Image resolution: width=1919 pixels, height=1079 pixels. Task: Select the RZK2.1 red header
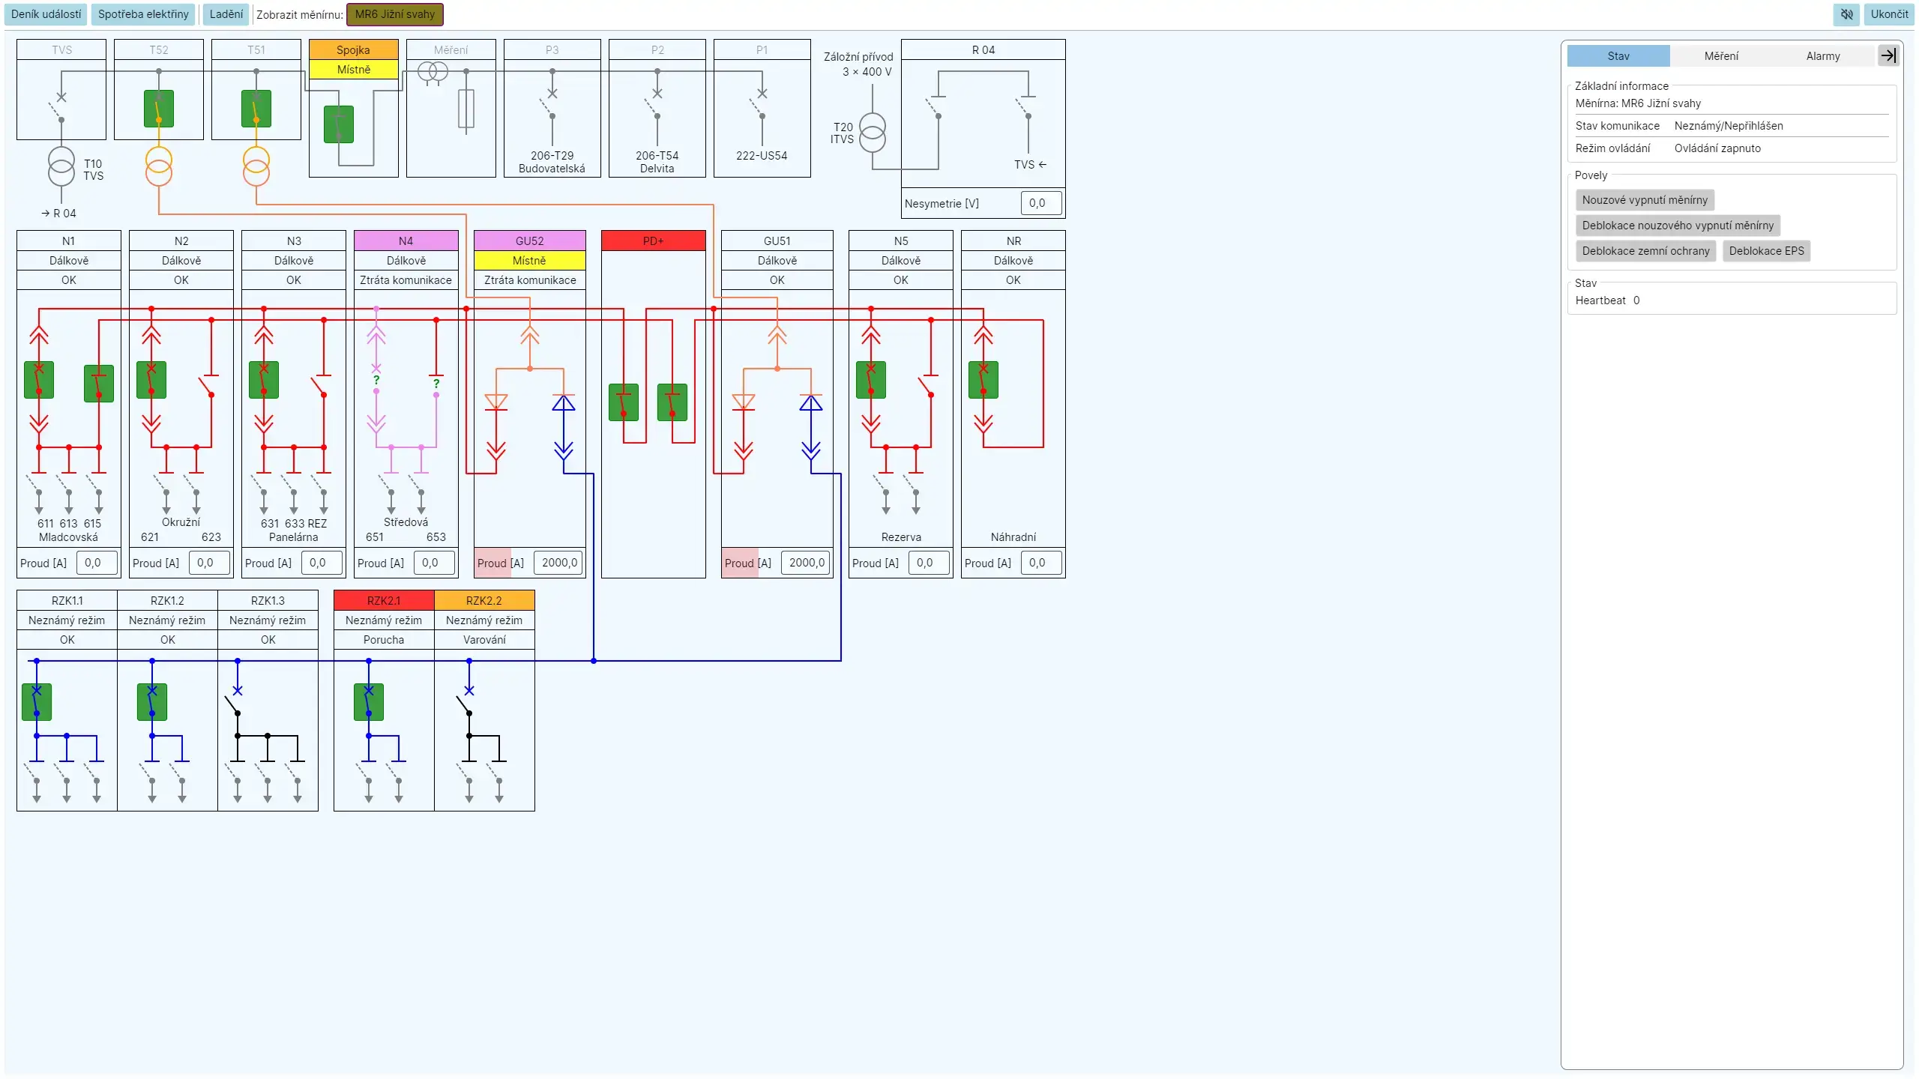coord(384,600)
